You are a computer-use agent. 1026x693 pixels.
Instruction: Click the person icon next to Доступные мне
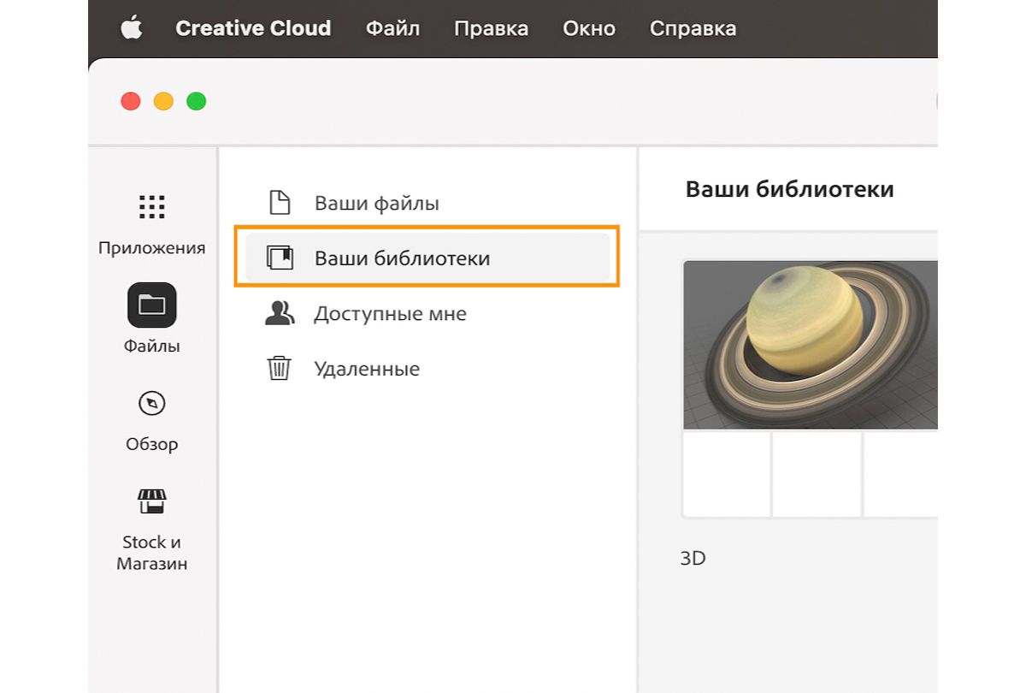click(x=278, y=313)
